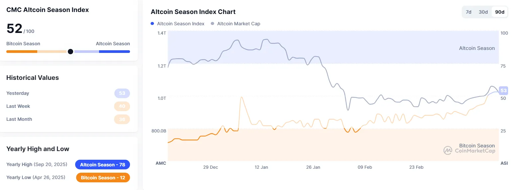Click the orange Bitcoin Season bar segment
The image size is (514, 190).
point(22,52)
